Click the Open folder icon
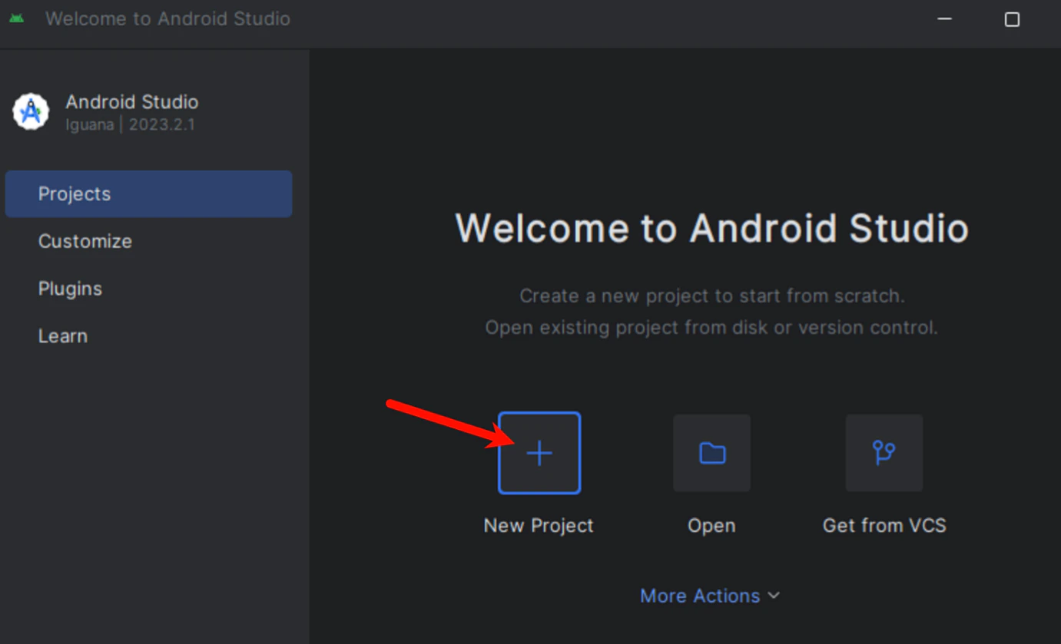The image size is (1061, 644). (711, 453)
